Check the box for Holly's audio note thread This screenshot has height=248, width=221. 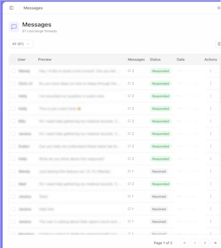pyautogui.click(x=13, y=96)
